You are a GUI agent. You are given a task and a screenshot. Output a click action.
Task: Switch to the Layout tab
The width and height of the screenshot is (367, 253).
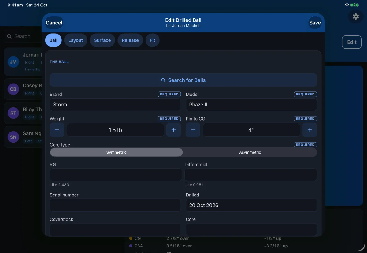tap(76, 40)
